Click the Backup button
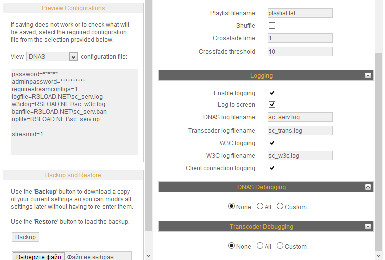This screenshot has width=385, height=260. click(x=25, y=237)
